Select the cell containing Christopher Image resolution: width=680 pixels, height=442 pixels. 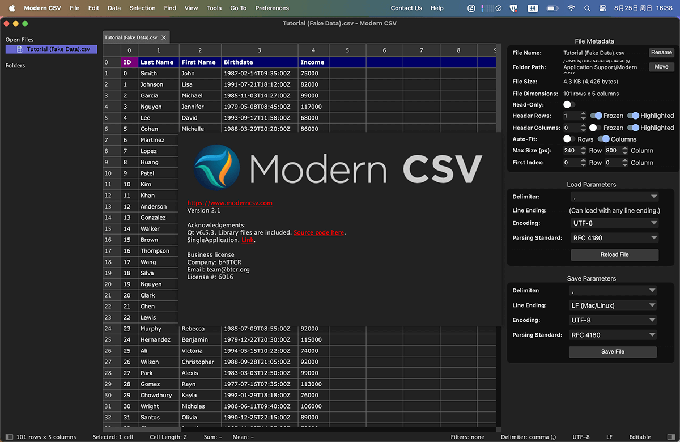(200, 362)
